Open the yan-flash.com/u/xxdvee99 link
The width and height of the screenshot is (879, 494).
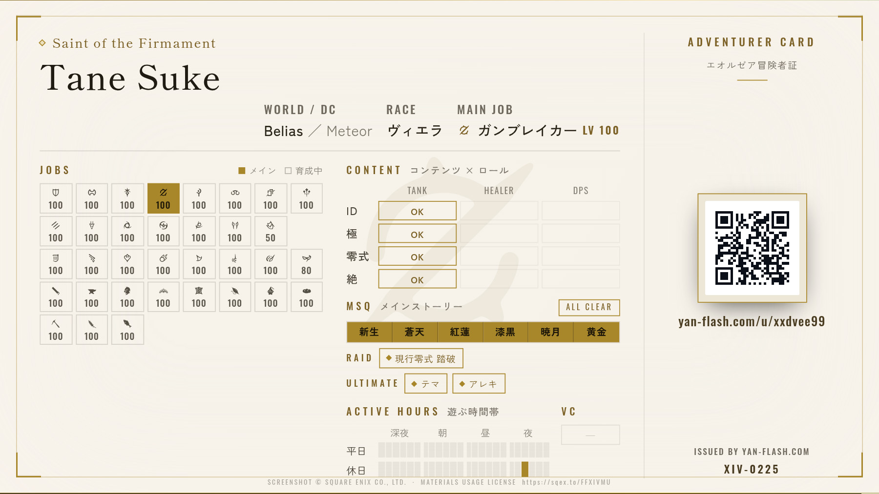point(752,321)
